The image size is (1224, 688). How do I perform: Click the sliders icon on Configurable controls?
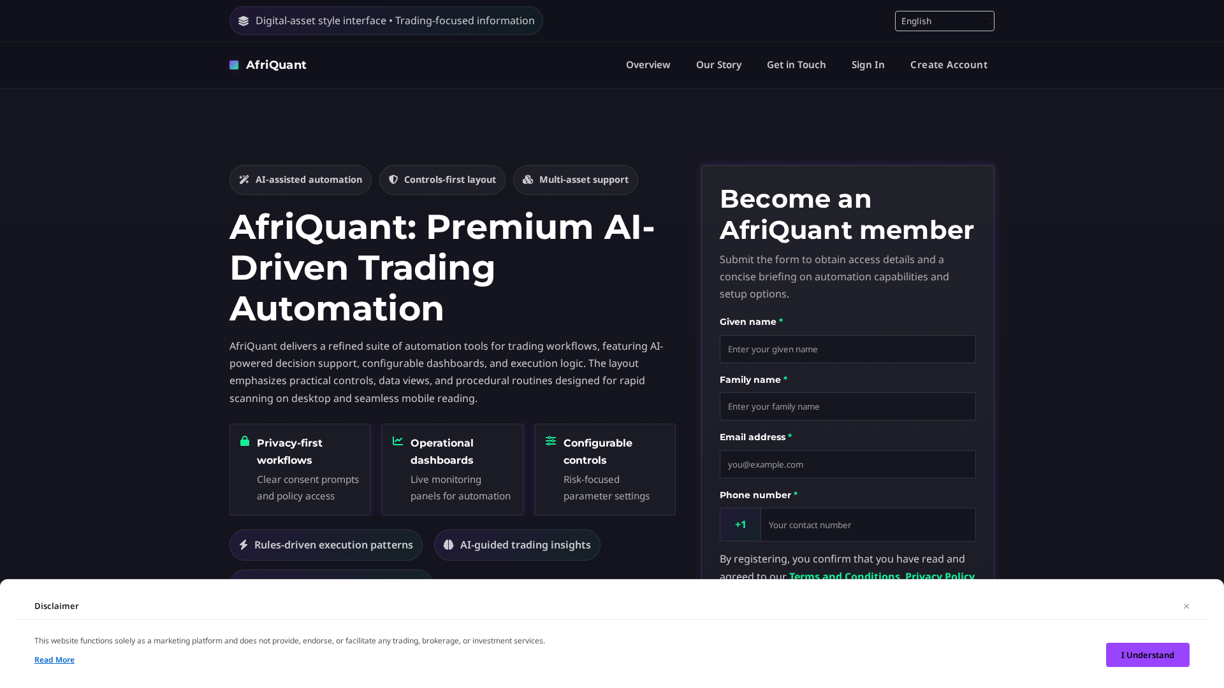[551, 441]
